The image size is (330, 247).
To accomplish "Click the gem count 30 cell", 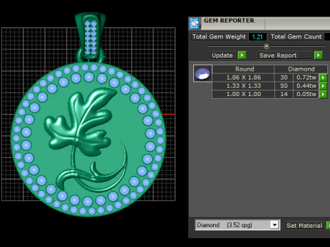I will pyautogui.click(x=284, y=78).
